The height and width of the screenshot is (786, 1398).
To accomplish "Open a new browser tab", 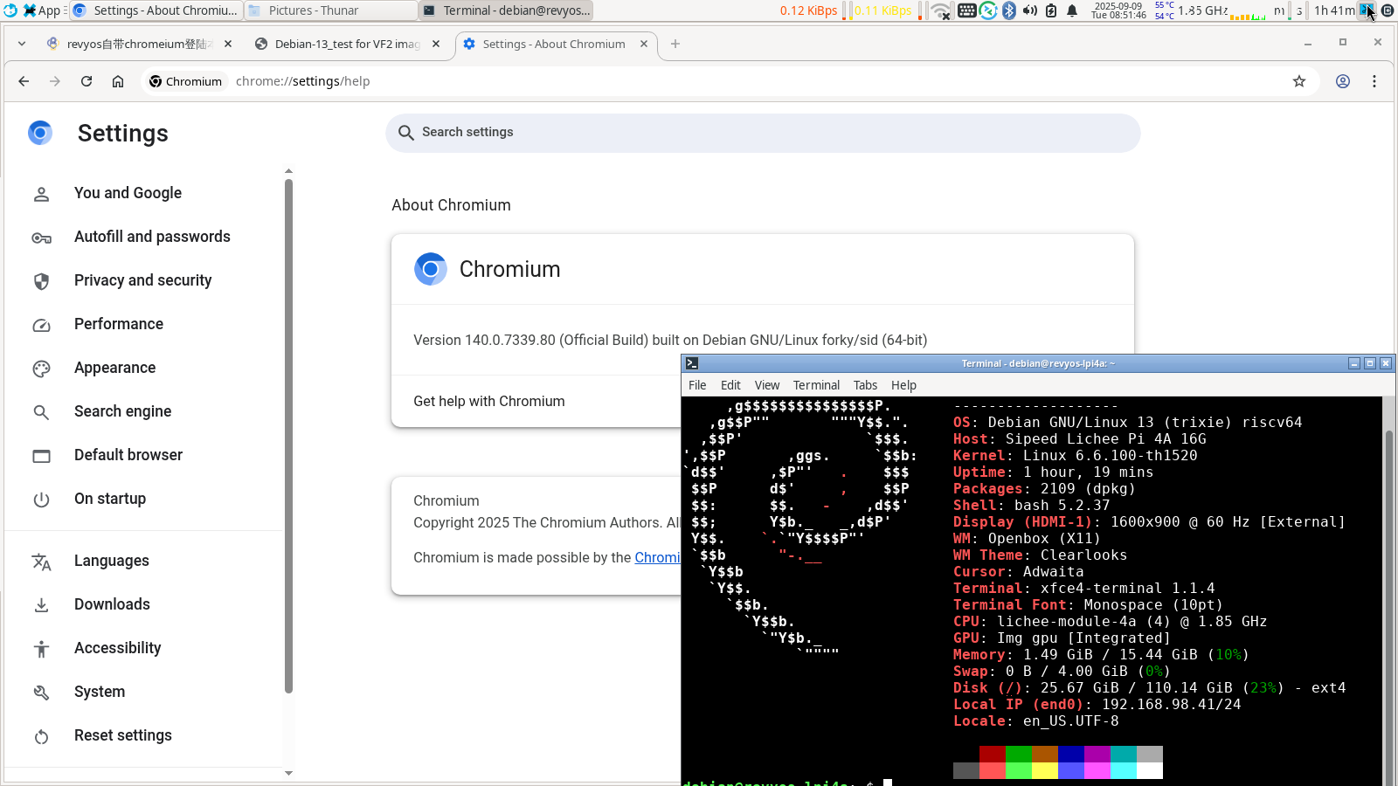I will [675, 44].
